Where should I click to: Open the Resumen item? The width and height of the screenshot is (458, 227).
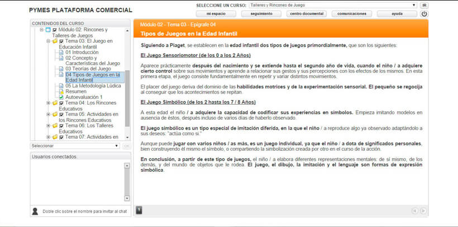point(75,91)
